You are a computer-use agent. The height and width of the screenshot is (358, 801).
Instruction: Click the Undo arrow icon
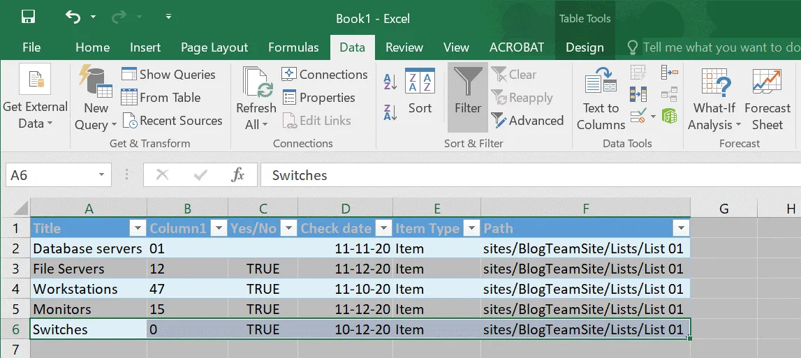73,17
